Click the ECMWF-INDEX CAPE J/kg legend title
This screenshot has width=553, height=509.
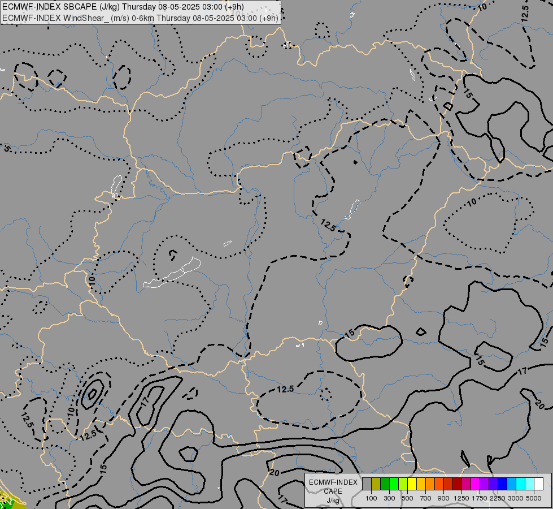point(333,491)
